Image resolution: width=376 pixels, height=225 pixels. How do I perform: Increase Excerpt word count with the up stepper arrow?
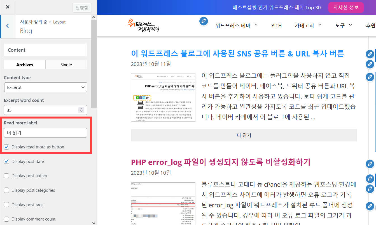tap(81, 108)
